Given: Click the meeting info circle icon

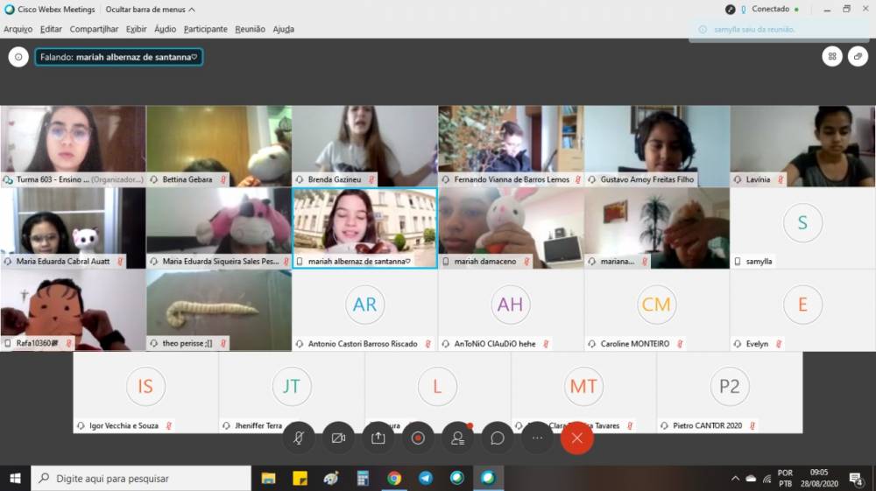Looking at the screenshot, I should (18, 57).
